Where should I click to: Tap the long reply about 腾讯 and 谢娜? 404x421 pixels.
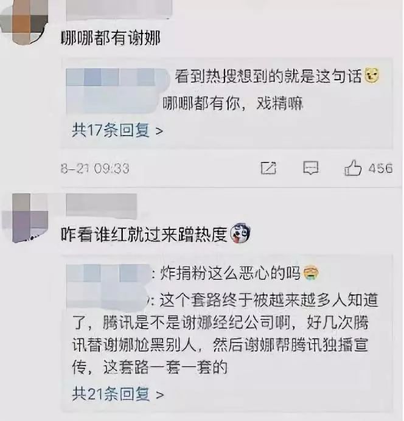(x=225, y=333)
